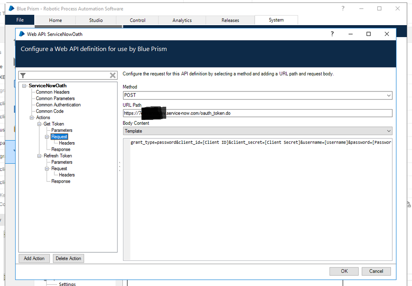412x286 pixels.
Task: Select Response under Refresh Token
Action: click(61, 181)
